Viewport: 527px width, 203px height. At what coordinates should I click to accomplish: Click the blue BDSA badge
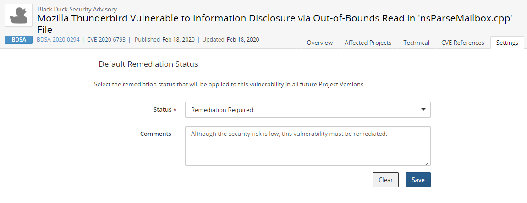pyautogui.click(x=19, y=40)
